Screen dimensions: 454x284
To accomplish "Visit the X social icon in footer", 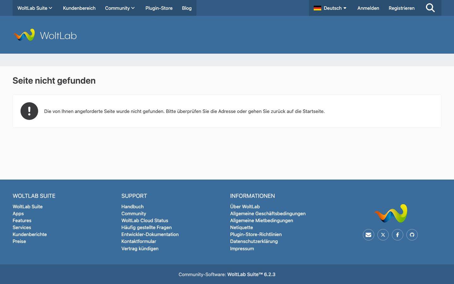I will pyautogui.click(x=383, y=235).
